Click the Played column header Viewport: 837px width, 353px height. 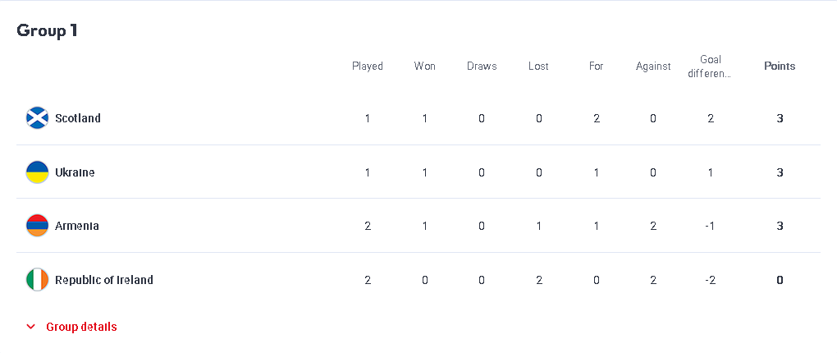coord(368,66)
